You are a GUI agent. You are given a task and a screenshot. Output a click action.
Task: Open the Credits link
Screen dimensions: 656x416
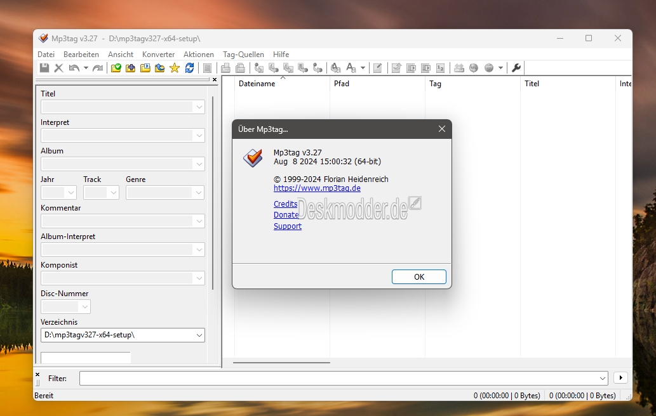[285, 204]
